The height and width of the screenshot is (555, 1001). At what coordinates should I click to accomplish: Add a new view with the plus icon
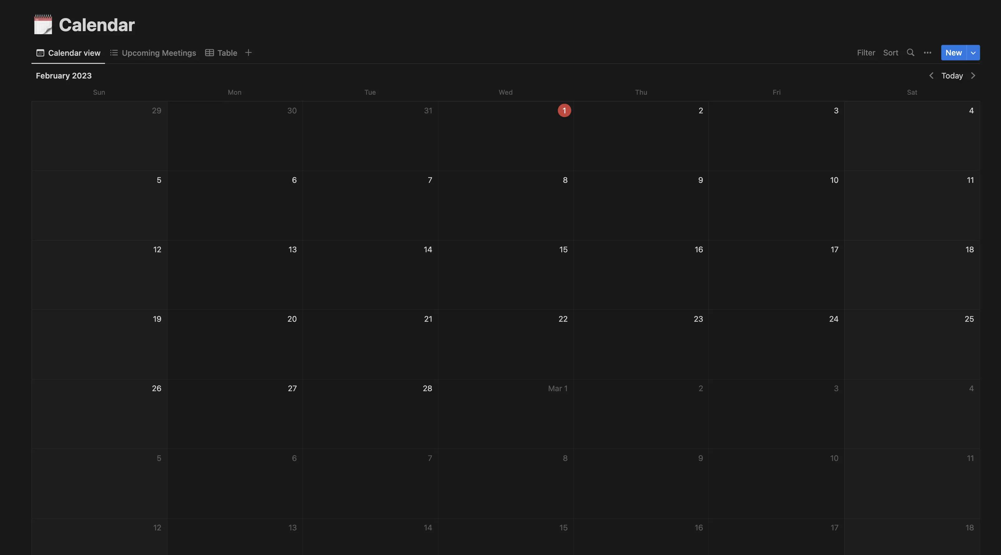pos(249,52)
